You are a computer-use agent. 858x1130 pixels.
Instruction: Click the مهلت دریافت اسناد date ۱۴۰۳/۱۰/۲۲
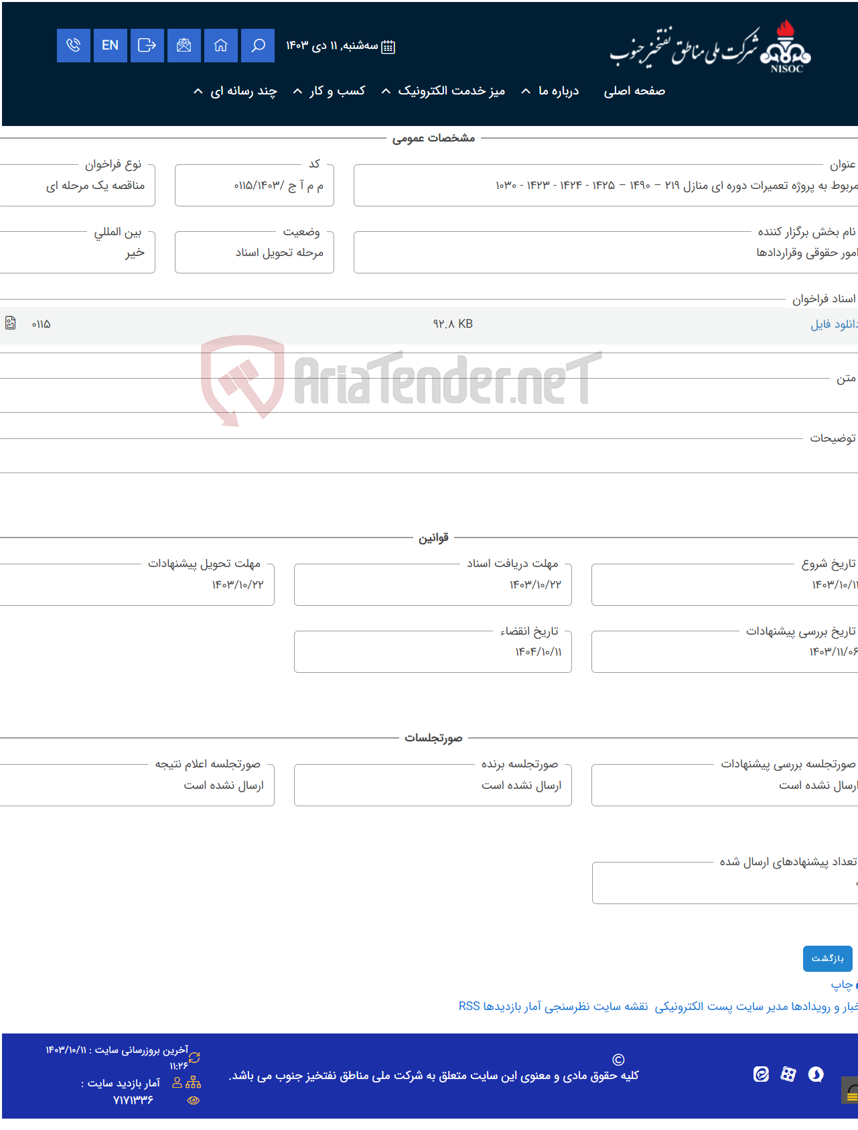[535, 585]
